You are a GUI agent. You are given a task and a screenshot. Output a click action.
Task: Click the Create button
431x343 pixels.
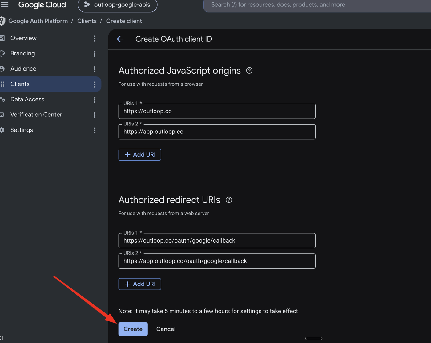[133, 329]
